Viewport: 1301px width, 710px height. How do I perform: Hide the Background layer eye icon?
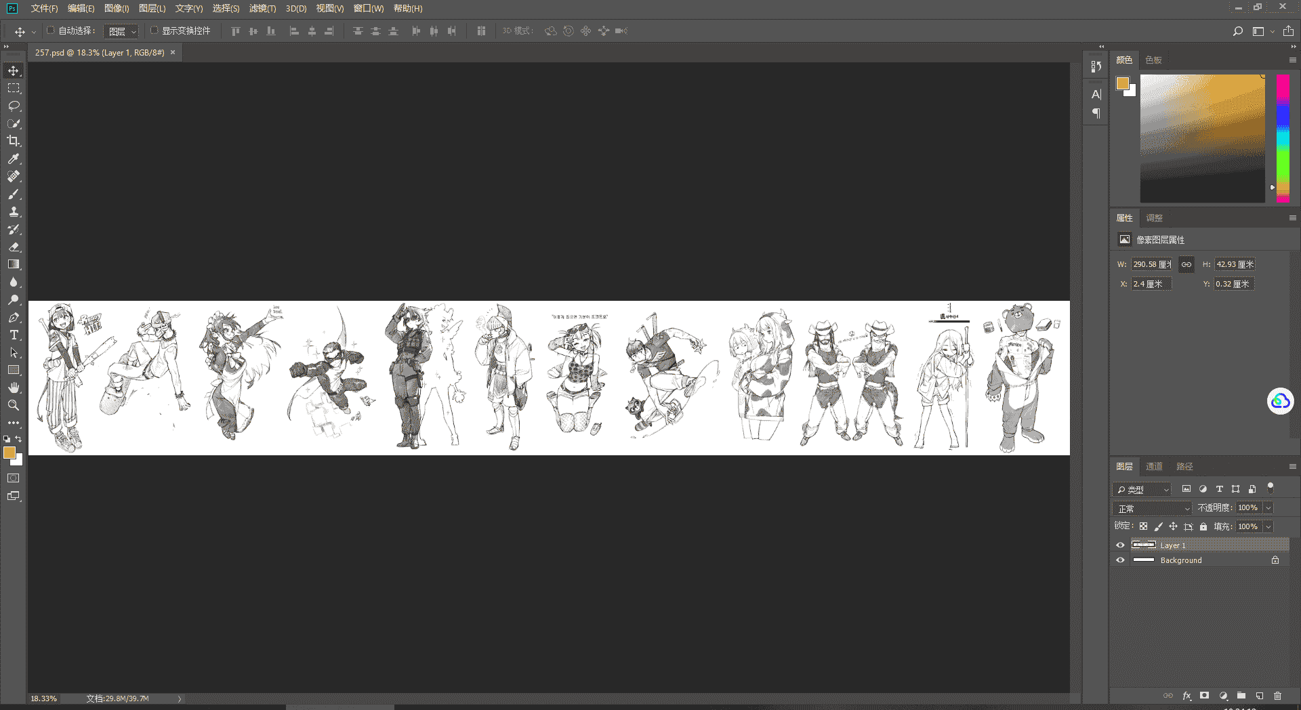[1120, 560]
